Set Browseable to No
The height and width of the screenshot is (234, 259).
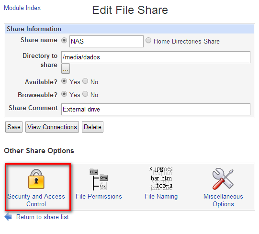coord(85,94)
